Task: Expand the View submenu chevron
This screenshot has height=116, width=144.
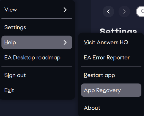Action: click(x=65, y=10)
